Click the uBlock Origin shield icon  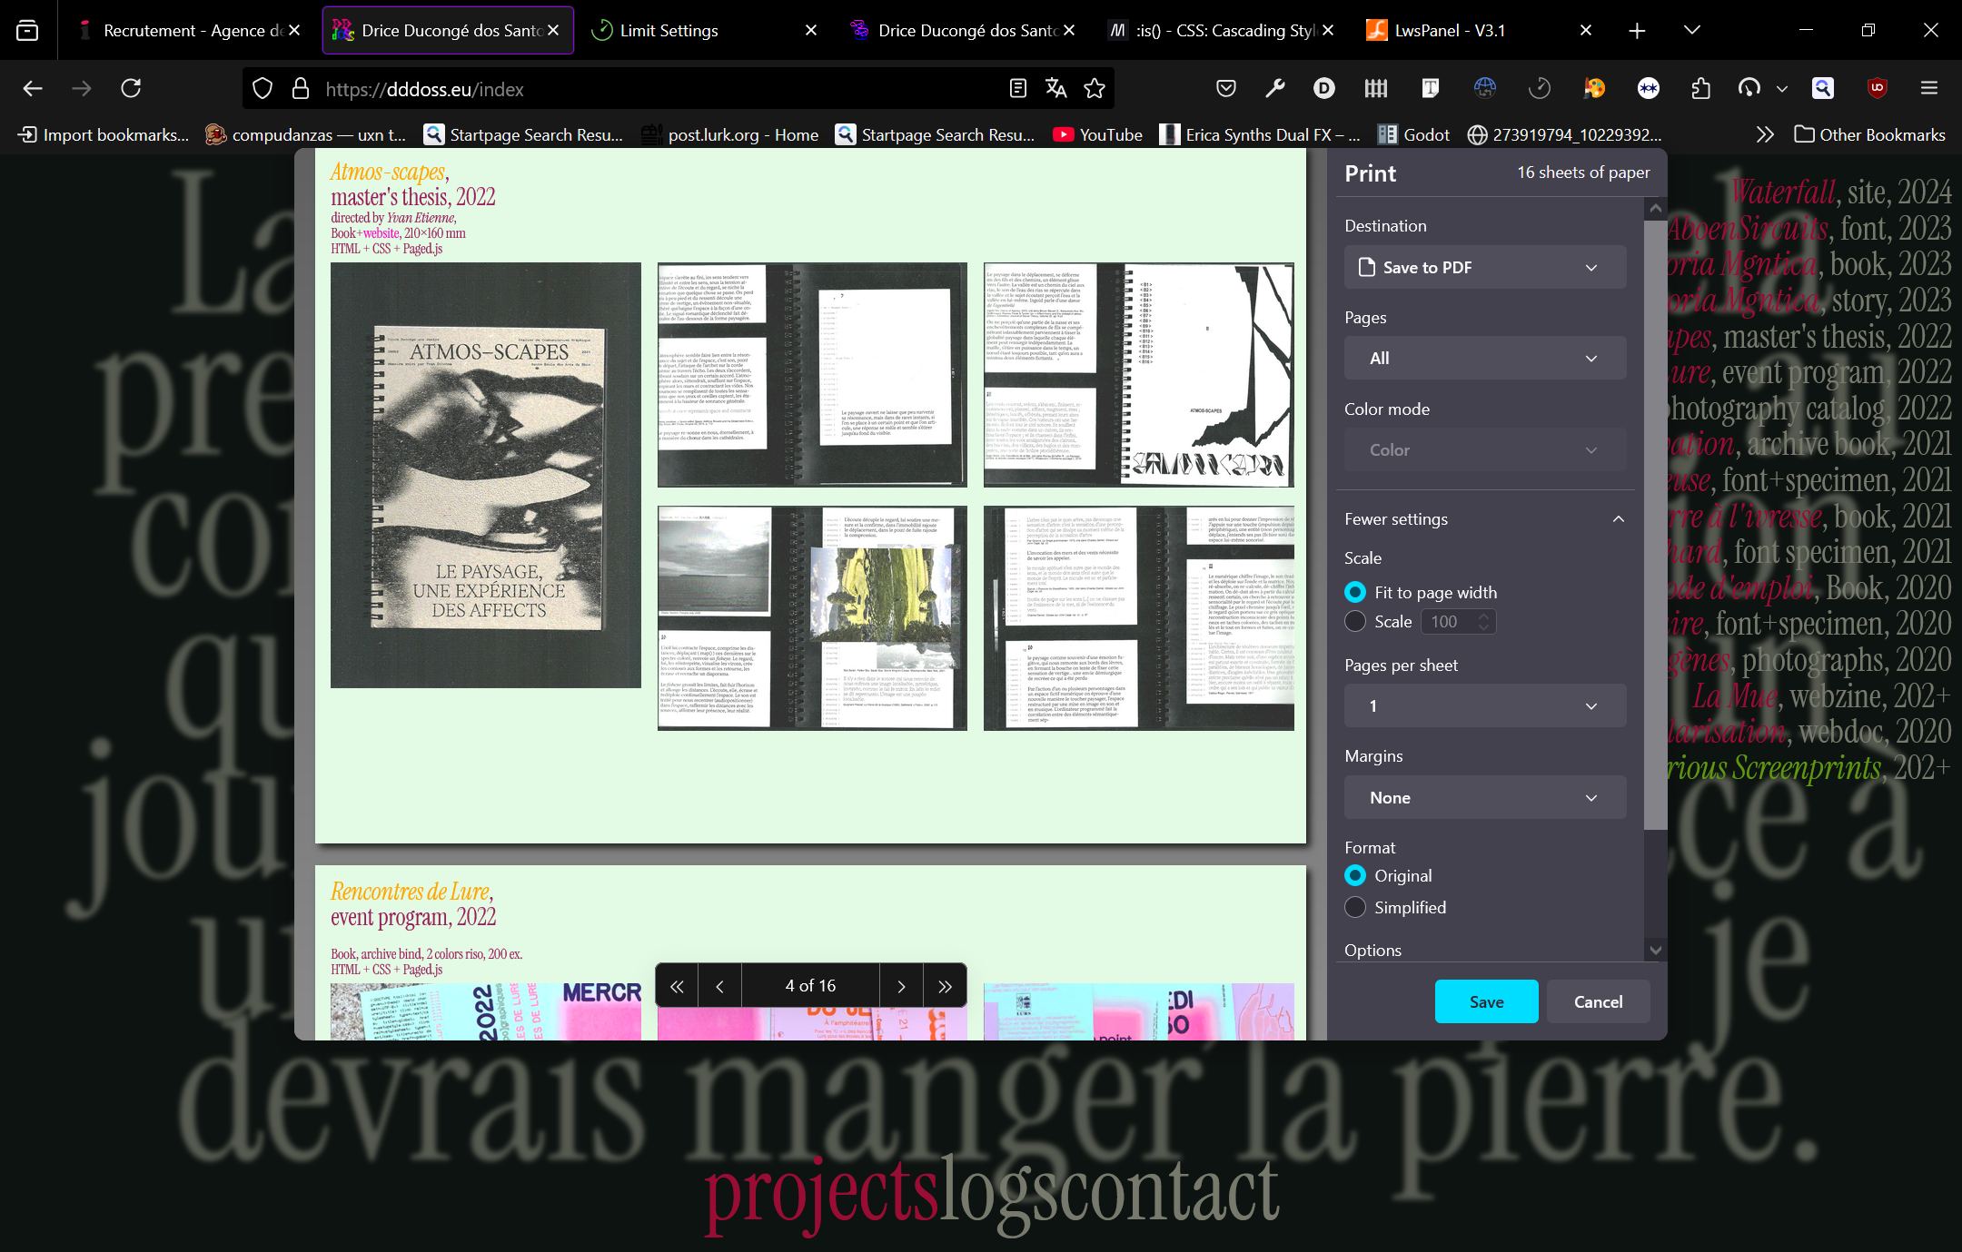(x=1878, y=88)
